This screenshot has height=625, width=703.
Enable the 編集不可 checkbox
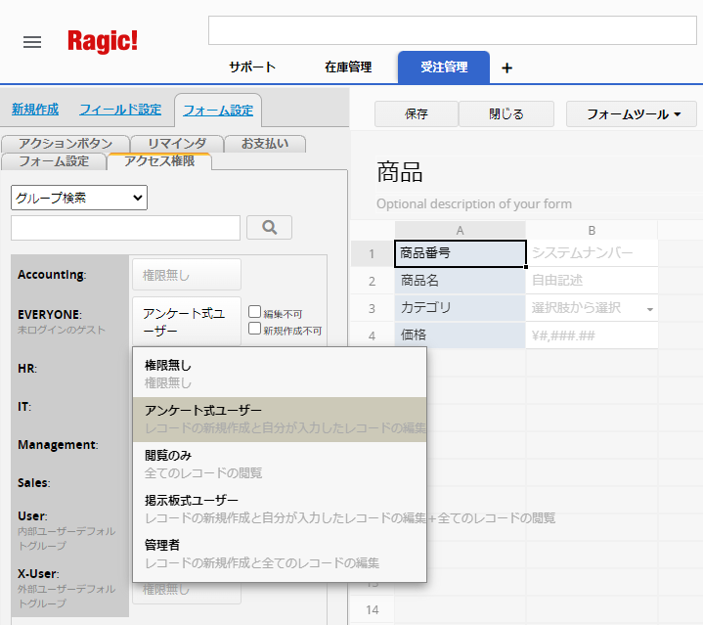254,314
